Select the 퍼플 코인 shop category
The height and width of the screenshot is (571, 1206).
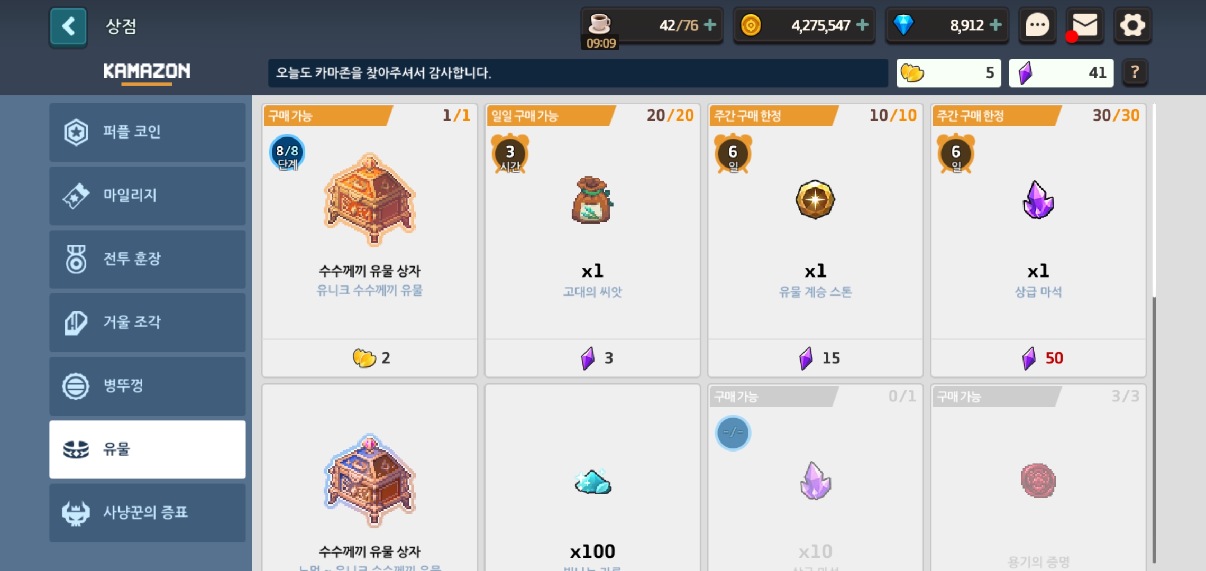148,132
